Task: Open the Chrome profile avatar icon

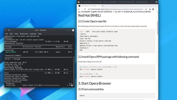Action: pyautogui.click(x=153, y=9)
